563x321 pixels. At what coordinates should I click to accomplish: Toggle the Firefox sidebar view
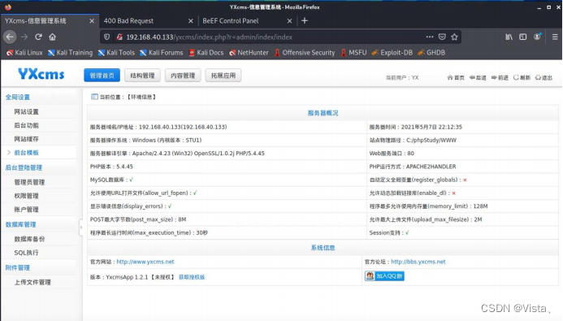523,37
